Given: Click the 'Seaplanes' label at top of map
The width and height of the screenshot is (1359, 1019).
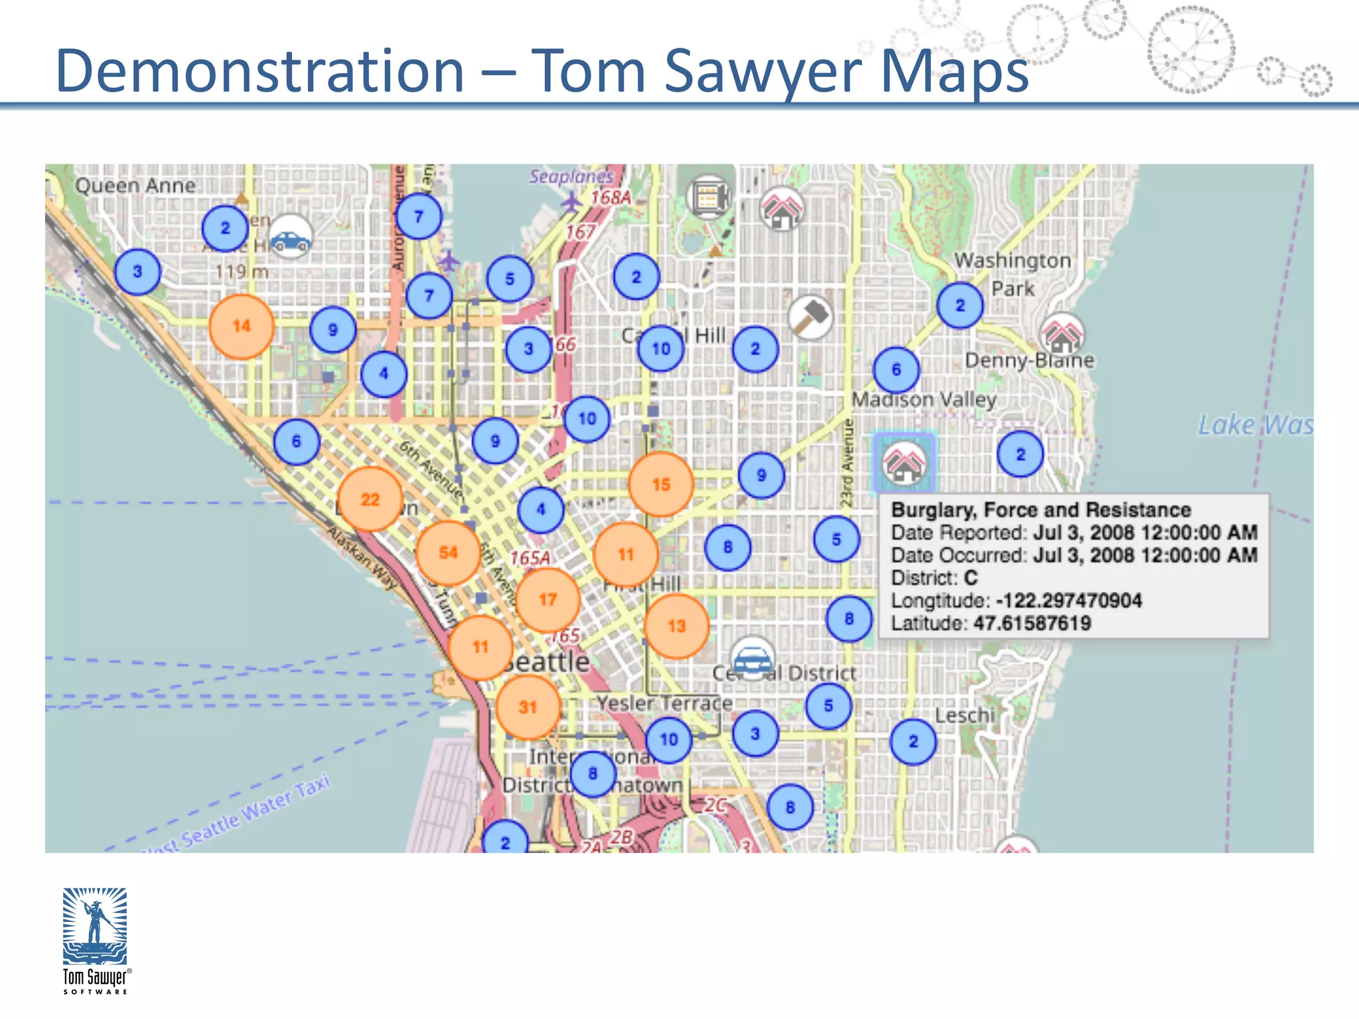Looking at the screenshot, I should click(571, 176).
